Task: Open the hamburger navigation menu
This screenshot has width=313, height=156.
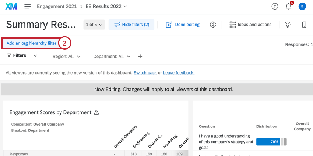Action: 28,6
